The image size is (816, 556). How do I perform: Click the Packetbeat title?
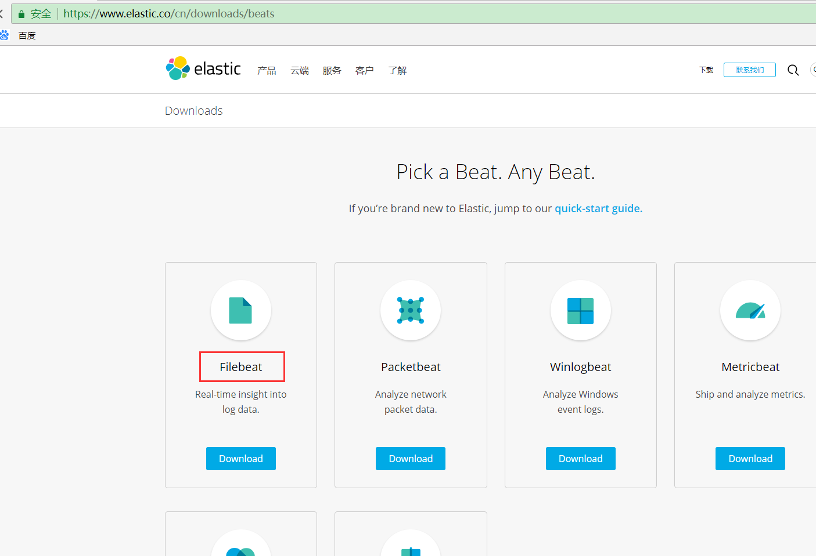pyautogui.click(x=411, y=367)
